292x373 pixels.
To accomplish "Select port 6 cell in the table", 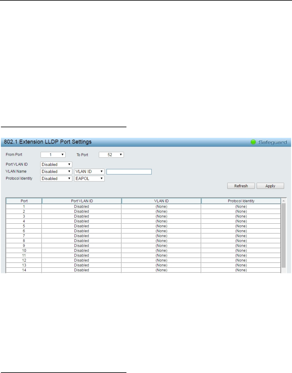I will [24, 231].
